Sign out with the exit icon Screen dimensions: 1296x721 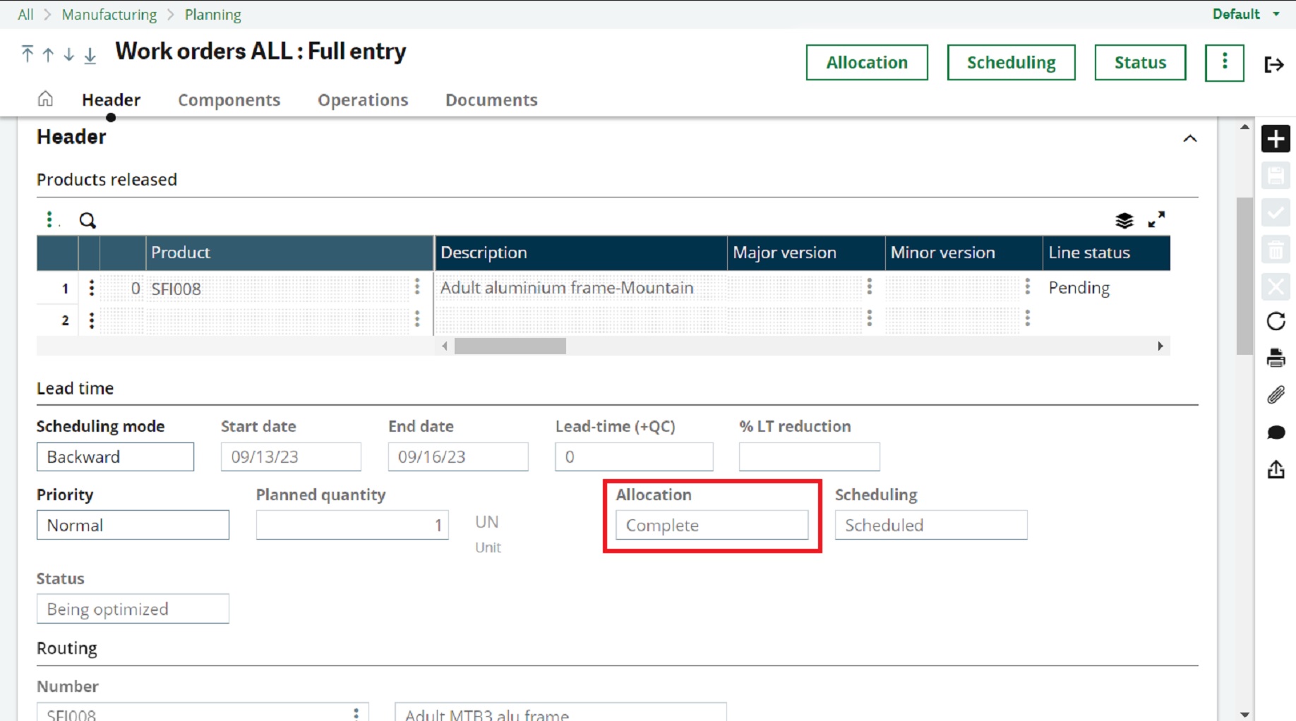(x=1275, y=64)
